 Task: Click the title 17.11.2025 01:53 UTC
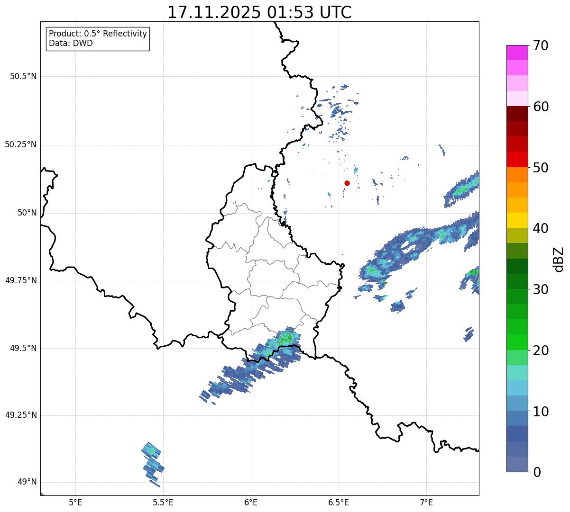point(259,12)
